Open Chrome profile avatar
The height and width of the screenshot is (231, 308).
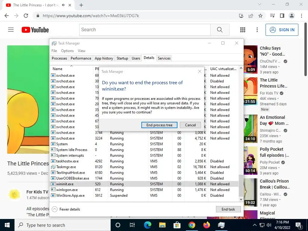[x=292, y=16]
